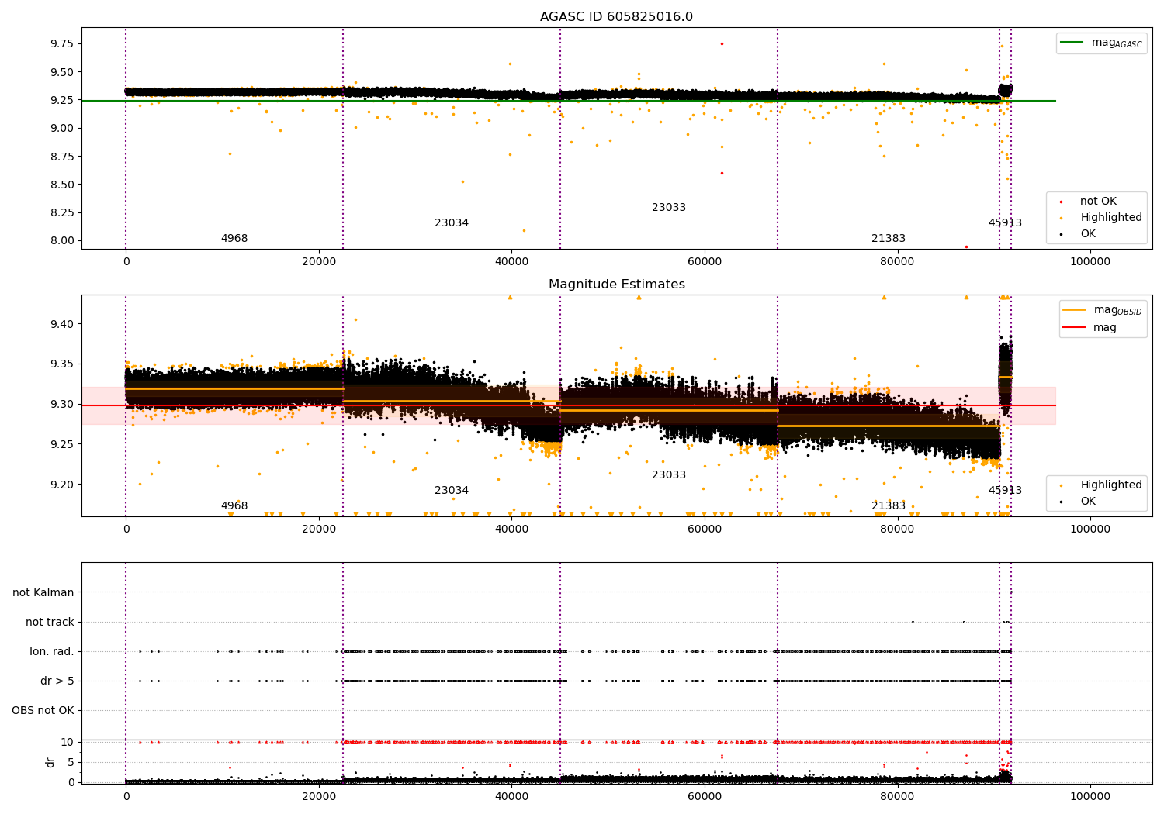This screenshot has width=1164, height=814.
Task: Click the 9.50 y-axis tick label
Action: pyautogui.click(x=62, y=72)
